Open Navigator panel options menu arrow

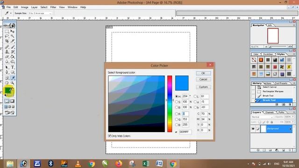pos(294,25)
